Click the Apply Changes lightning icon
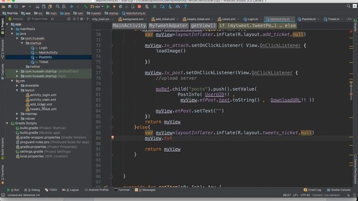This screenshot has height=201, width=358. tap(114, 7)
